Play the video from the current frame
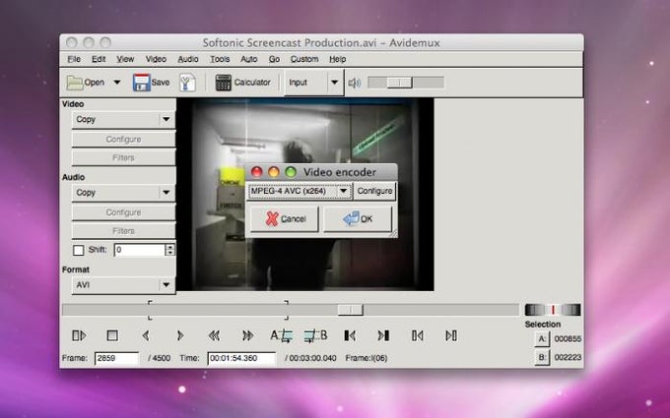 (x=79, y=335)
